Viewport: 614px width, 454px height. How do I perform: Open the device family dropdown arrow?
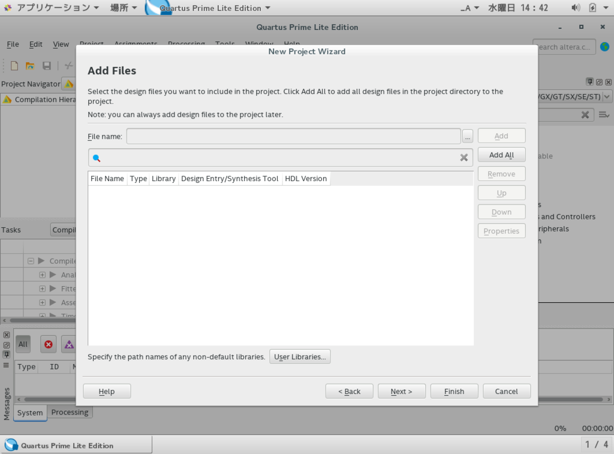tap(607, 97)
